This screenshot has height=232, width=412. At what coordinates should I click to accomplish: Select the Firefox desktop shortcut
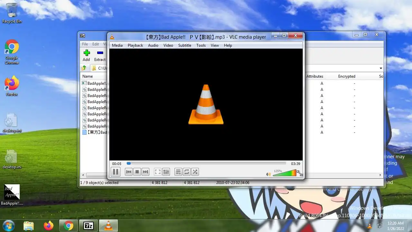tap(12, 86)
